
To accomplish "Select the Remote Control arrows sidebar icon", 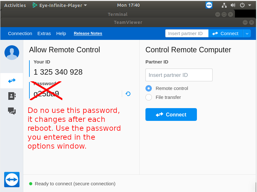I will tap(12, 81).
